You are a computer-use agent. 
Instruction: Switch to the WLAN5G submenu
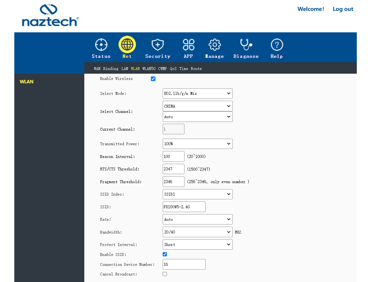pyautogui.click(x=149, y=69)
